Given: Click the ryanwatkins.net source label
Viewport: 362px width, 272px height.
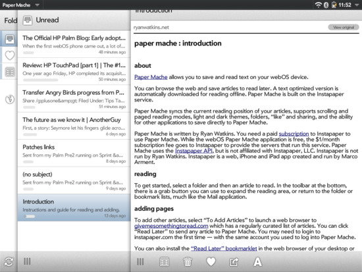Looking at the screenshot, I should (x=151, y=27).
